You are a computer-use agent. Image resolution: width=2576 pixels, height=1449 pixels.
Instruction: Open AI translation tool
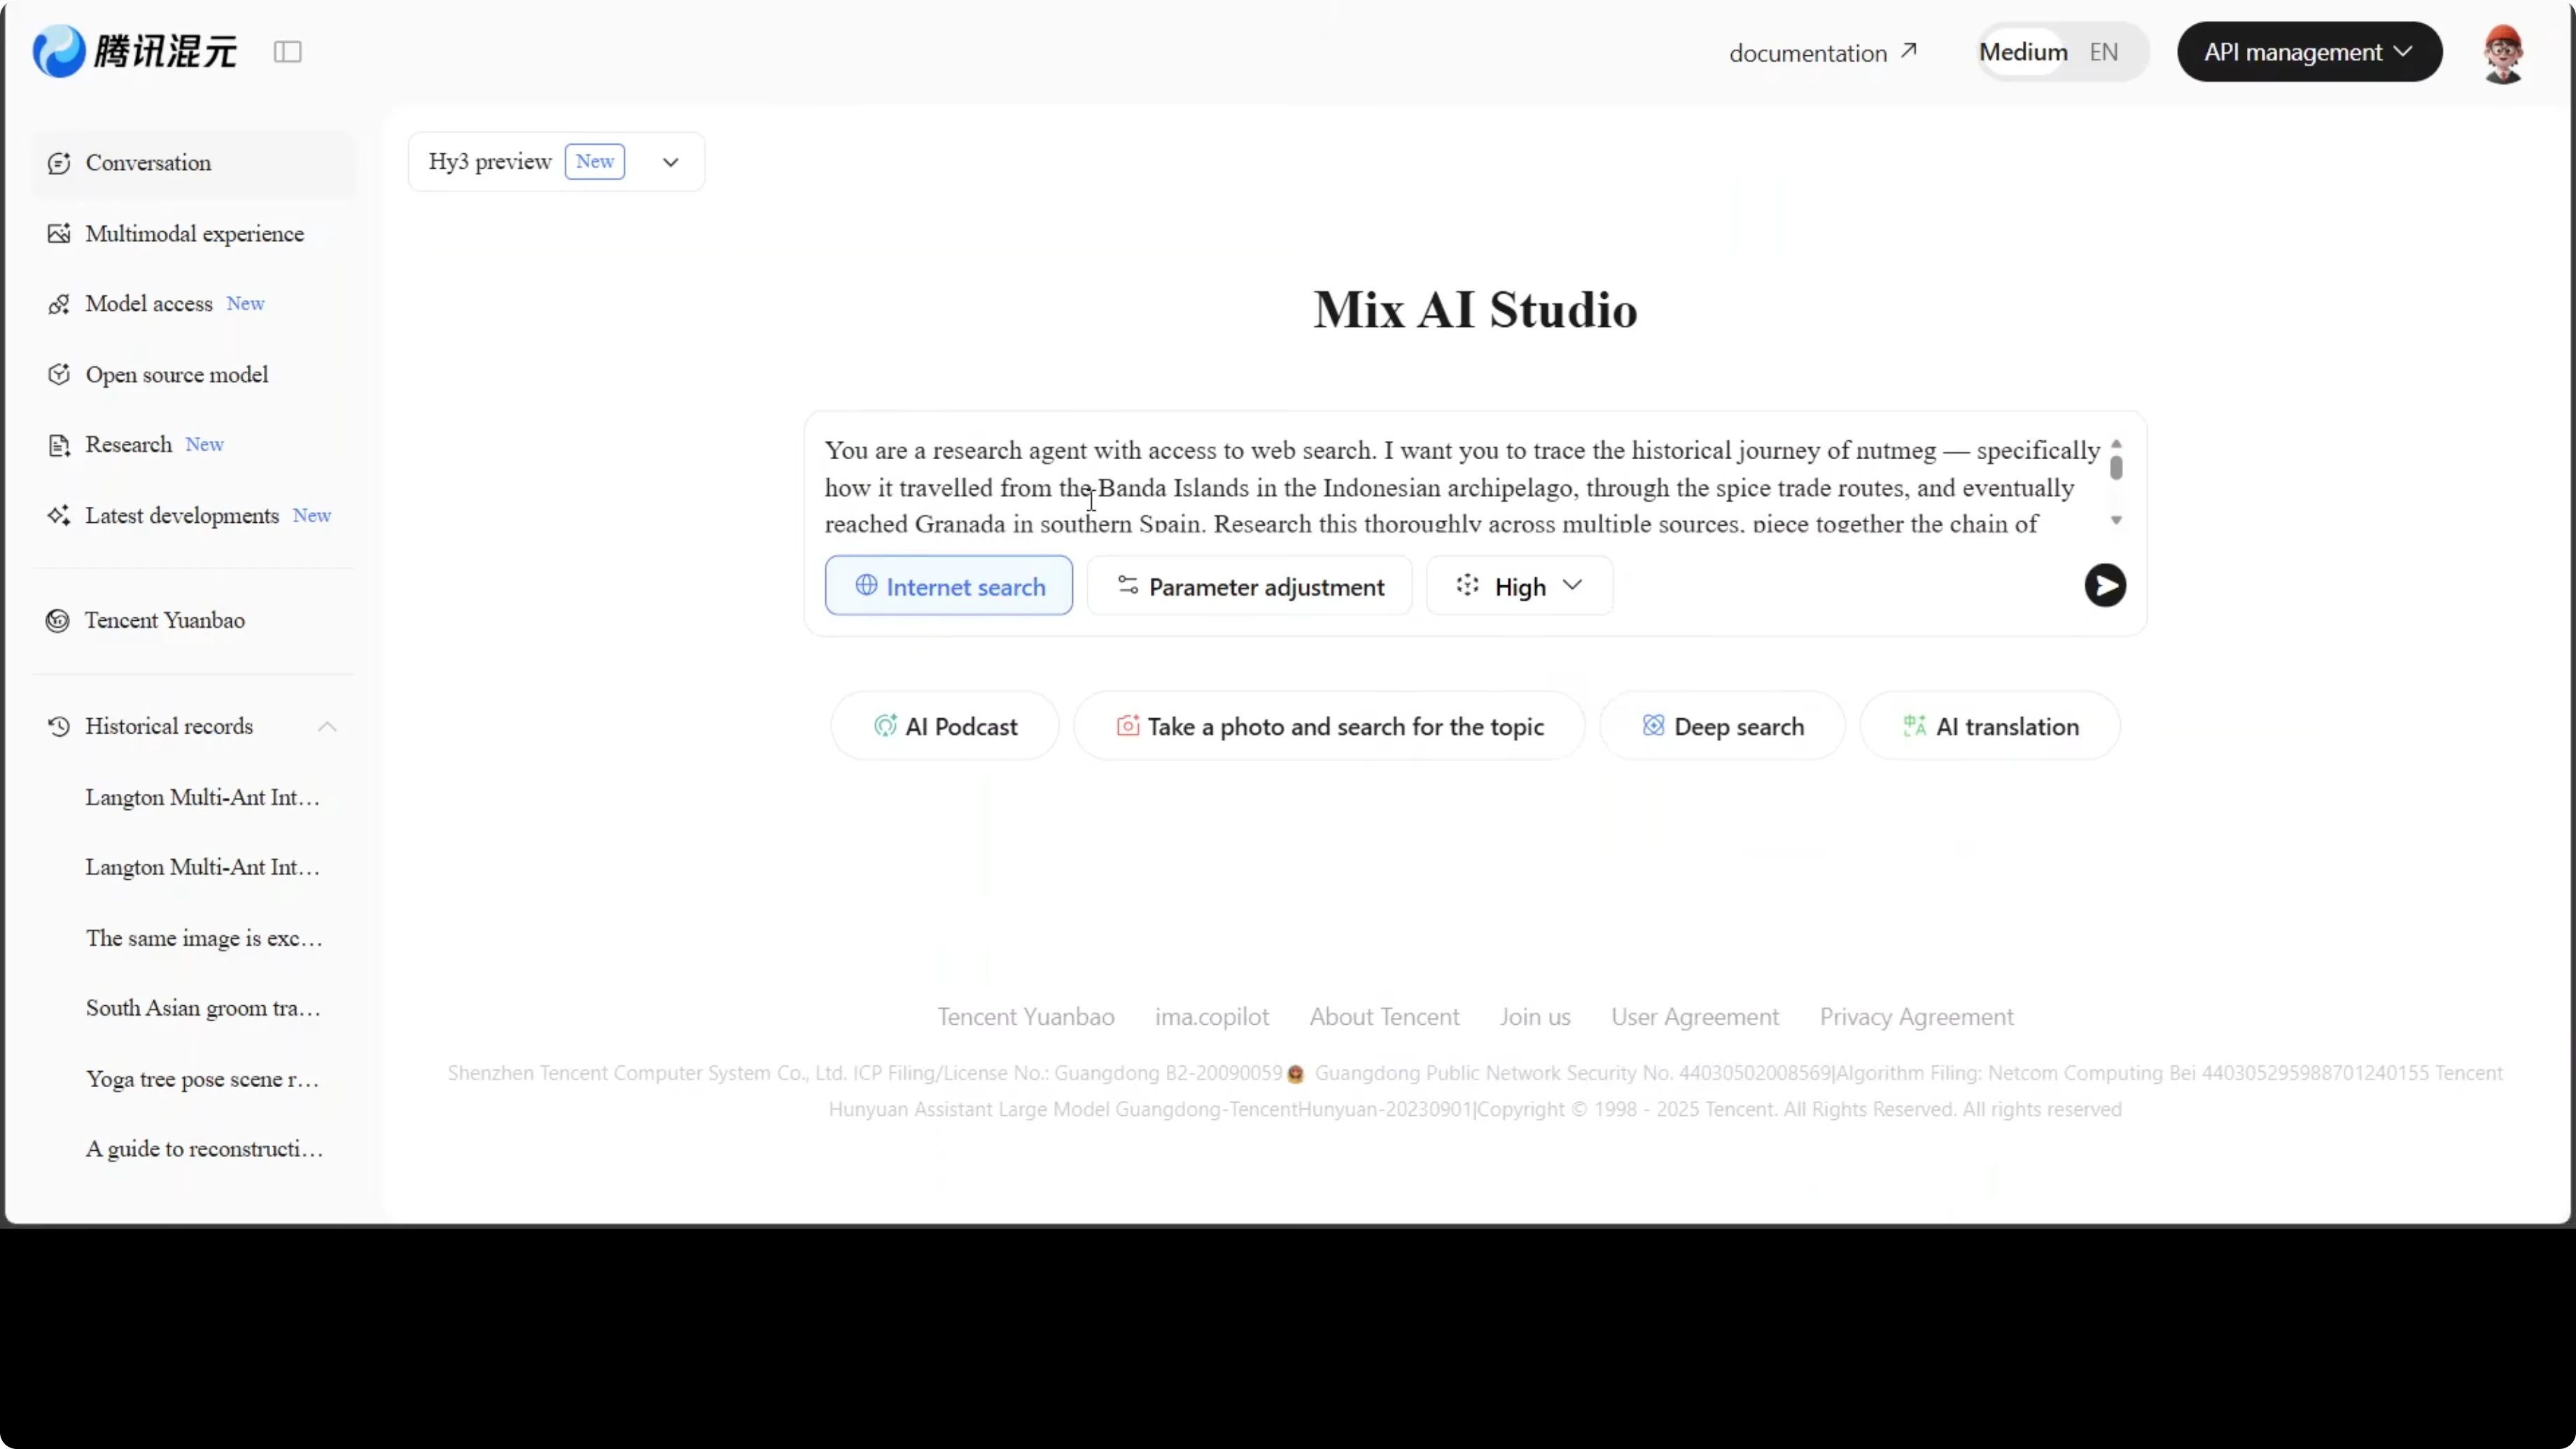(1990, 727)
